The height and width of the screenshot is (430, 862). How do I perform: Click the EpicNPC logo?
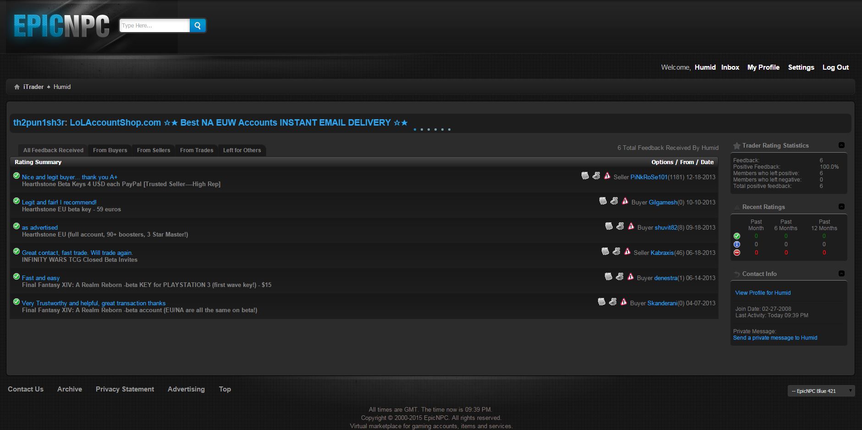click(61, 26)
